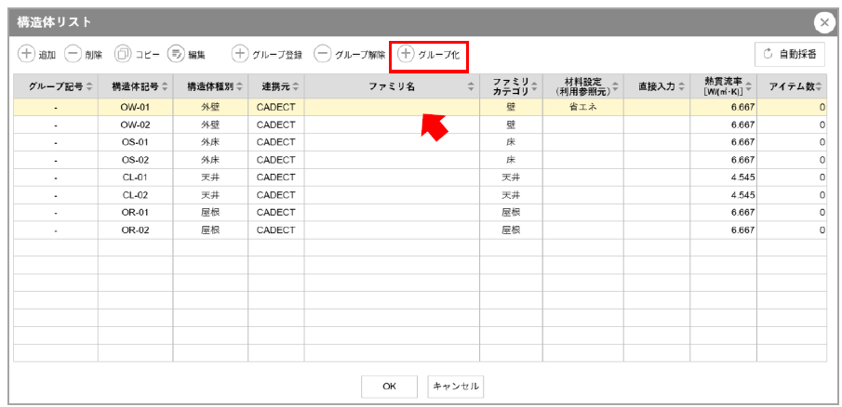Click the 追加 (add) plus icon

[x=26, y=55]
